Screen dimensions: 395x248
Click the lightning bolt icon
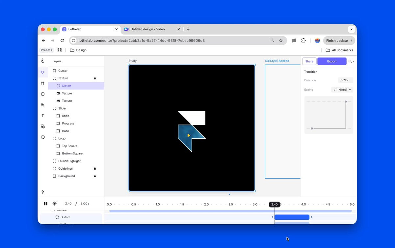pos(43,192)
